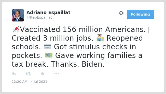Click the syringe emoji in the tweet
Viewport: 166px width, 94px height.
(16, 29)
